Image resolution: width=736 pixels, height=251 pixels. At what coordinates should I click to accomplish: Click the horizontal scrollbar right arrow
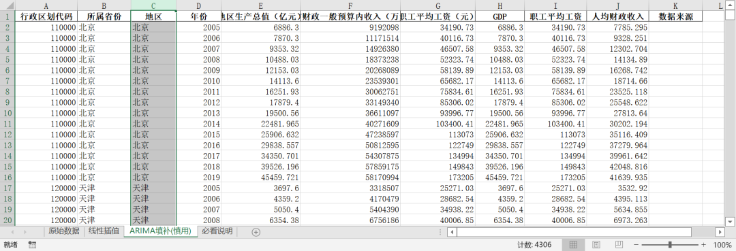click(x=720, y=232)
